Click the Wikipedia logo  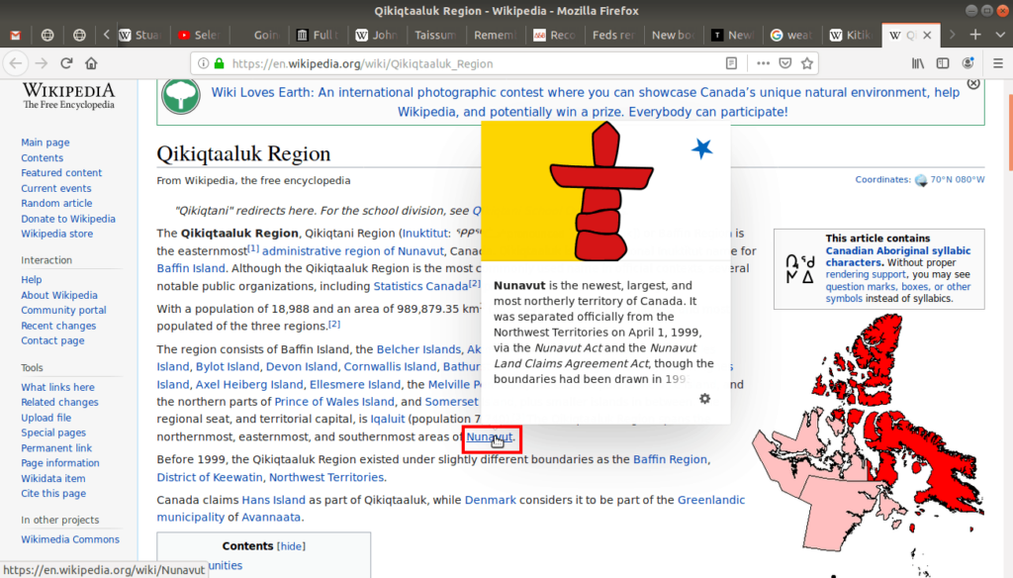(68, 96)
